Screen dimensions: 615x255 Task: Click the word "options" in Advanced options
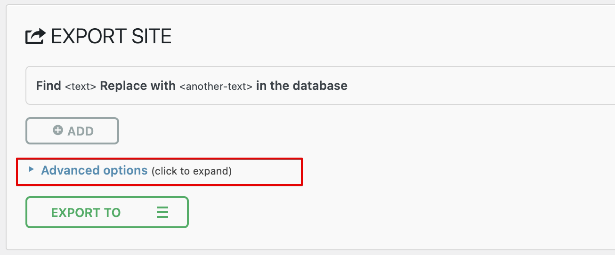point(125,170)
